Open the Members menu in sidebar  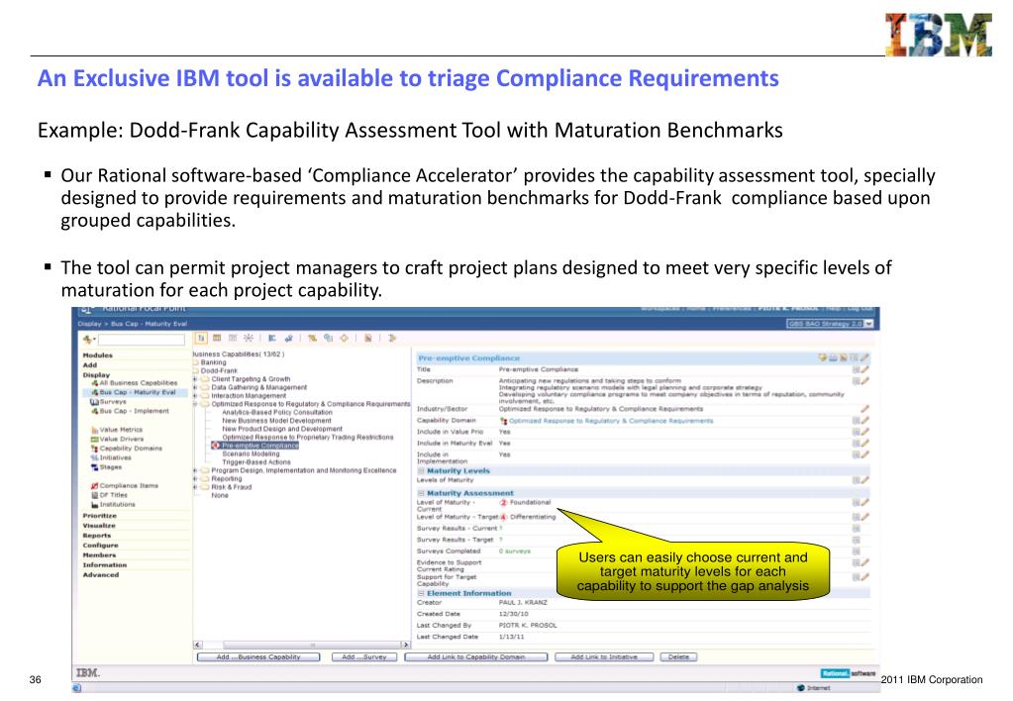[99, 555]
